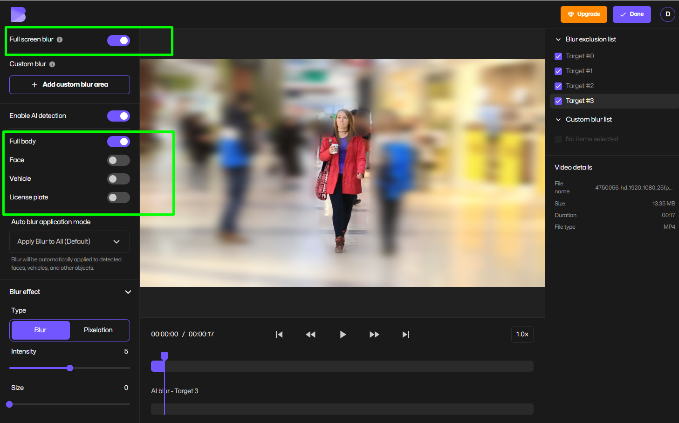
Task: Click the app logo in the top-left corner
Action: (18, 14)
